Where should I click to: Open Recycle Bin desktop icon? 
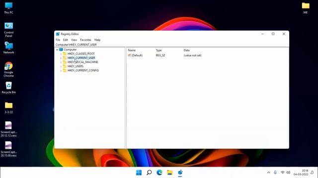tap(8, 88)
